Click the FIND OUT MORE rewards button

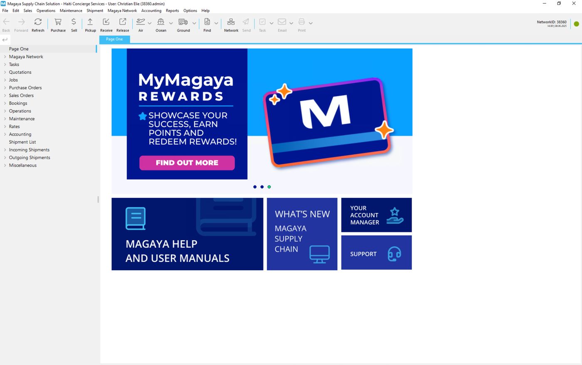coord(187,163)
